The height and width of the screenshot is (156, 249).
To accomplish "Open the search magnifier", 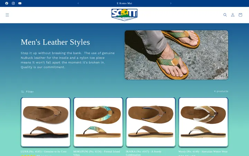I will coord(225,15).
